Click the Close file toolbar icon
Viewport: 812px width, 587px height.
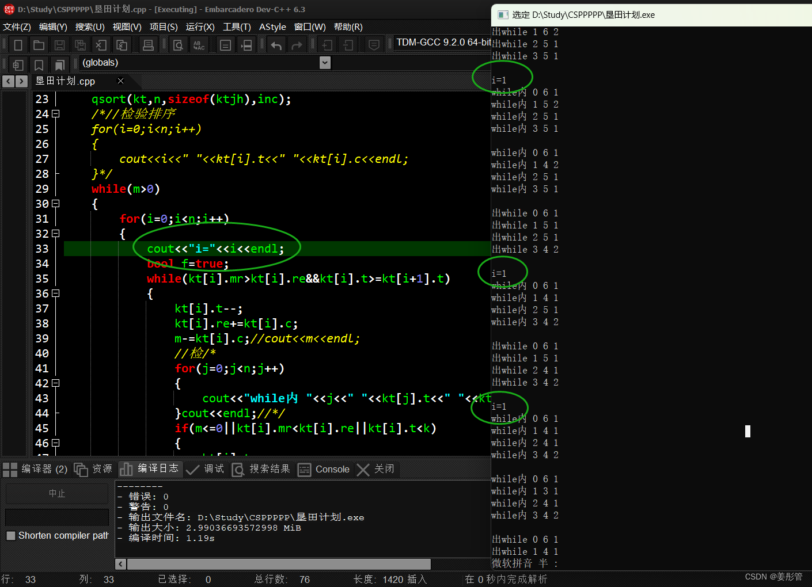point(101,45)
